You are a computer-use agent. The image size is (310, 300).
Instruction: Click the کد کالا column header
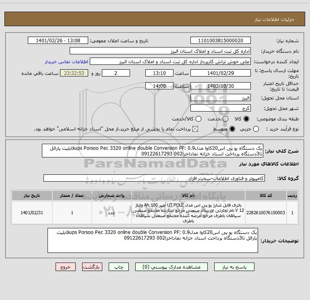pos(266,195)
